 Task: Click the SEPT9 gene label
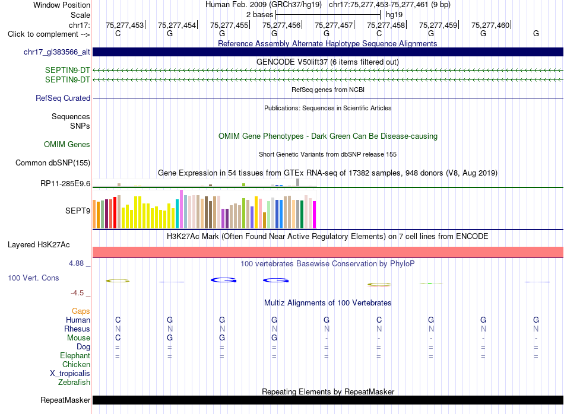78,211
